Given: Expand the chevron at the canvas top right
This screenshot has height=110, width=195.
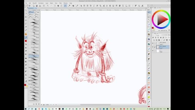Looking at the screenshot, I should [x=146, y=8].
